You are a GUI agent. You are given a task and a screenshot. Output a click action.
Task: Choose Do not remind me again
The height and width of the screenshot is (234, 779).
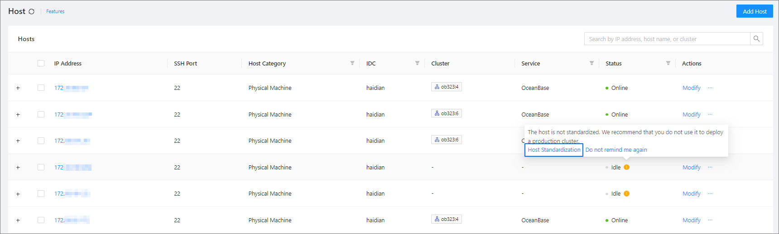point(616,150)
